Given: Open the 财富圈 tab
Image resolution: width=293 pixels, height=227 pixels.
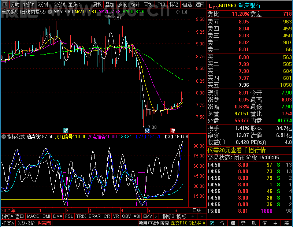Looking at the screenshot, I should [44, 223].
